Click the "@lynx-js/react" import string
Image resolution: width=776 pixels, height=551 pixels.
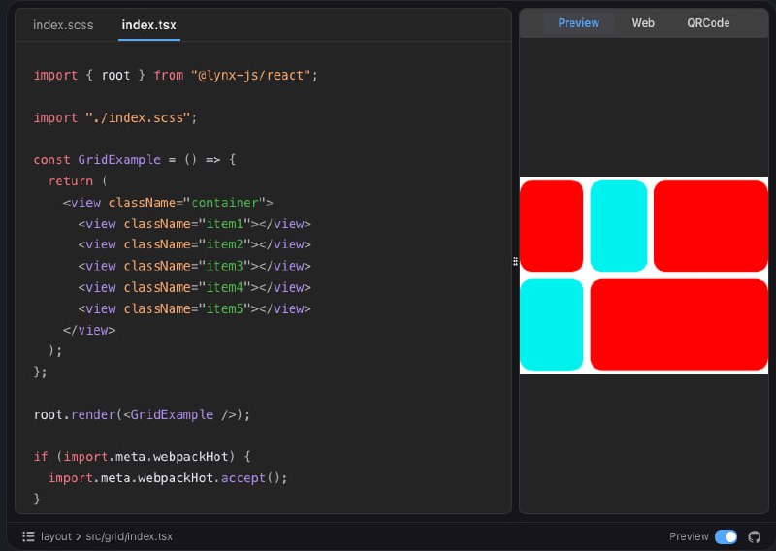click(250, 76)
